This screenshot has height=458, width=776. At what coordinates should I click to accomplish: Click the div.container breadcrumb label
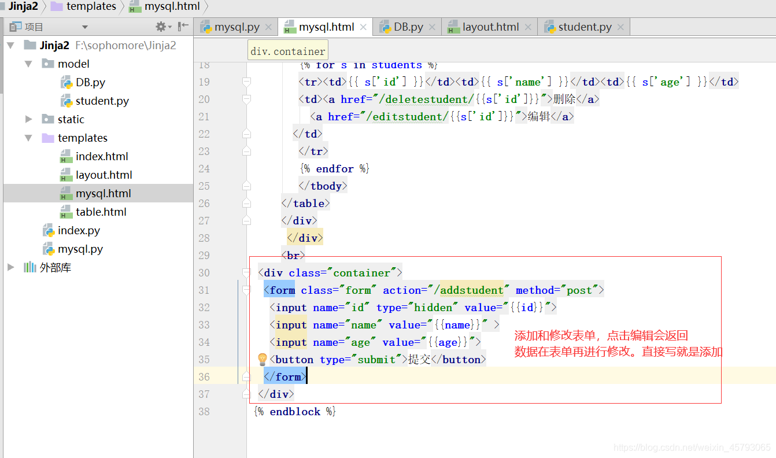click(287, 50)
